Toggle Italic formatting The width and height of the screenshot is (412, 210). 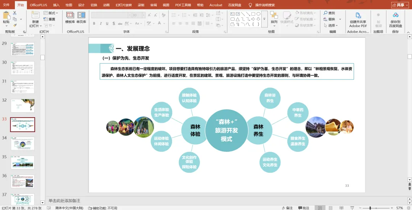pyautogui.click(x=101, y=23)
